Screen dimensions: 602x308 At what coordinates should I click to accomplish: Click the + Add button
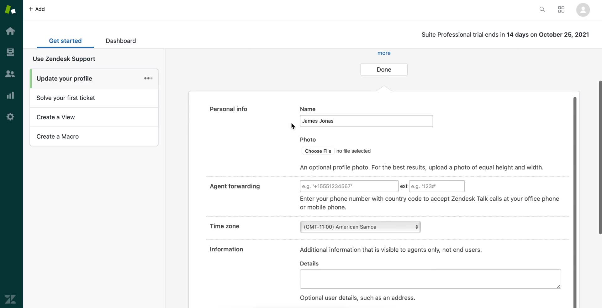point(37,9)
